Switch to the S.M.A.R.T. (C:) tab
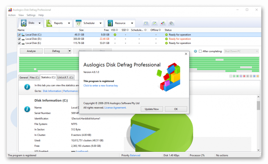Viewport: 268px width, 164px height. click(x=65, y=78)
